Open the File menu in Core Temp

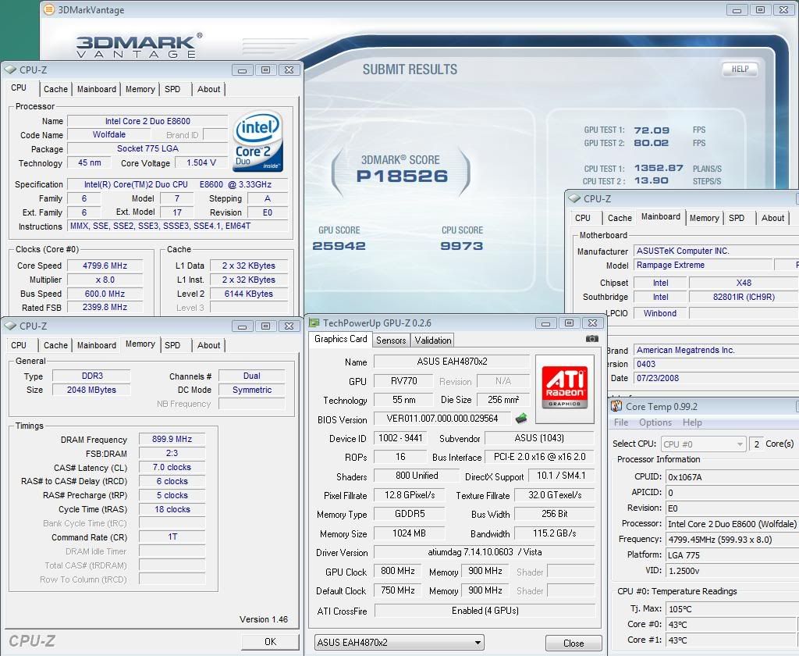coord(621,422)
